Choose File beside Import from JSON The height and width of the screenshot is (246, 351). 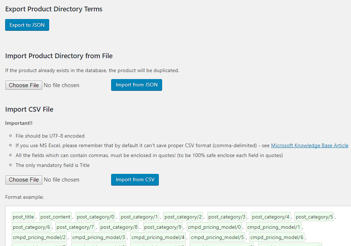point(24,85)
